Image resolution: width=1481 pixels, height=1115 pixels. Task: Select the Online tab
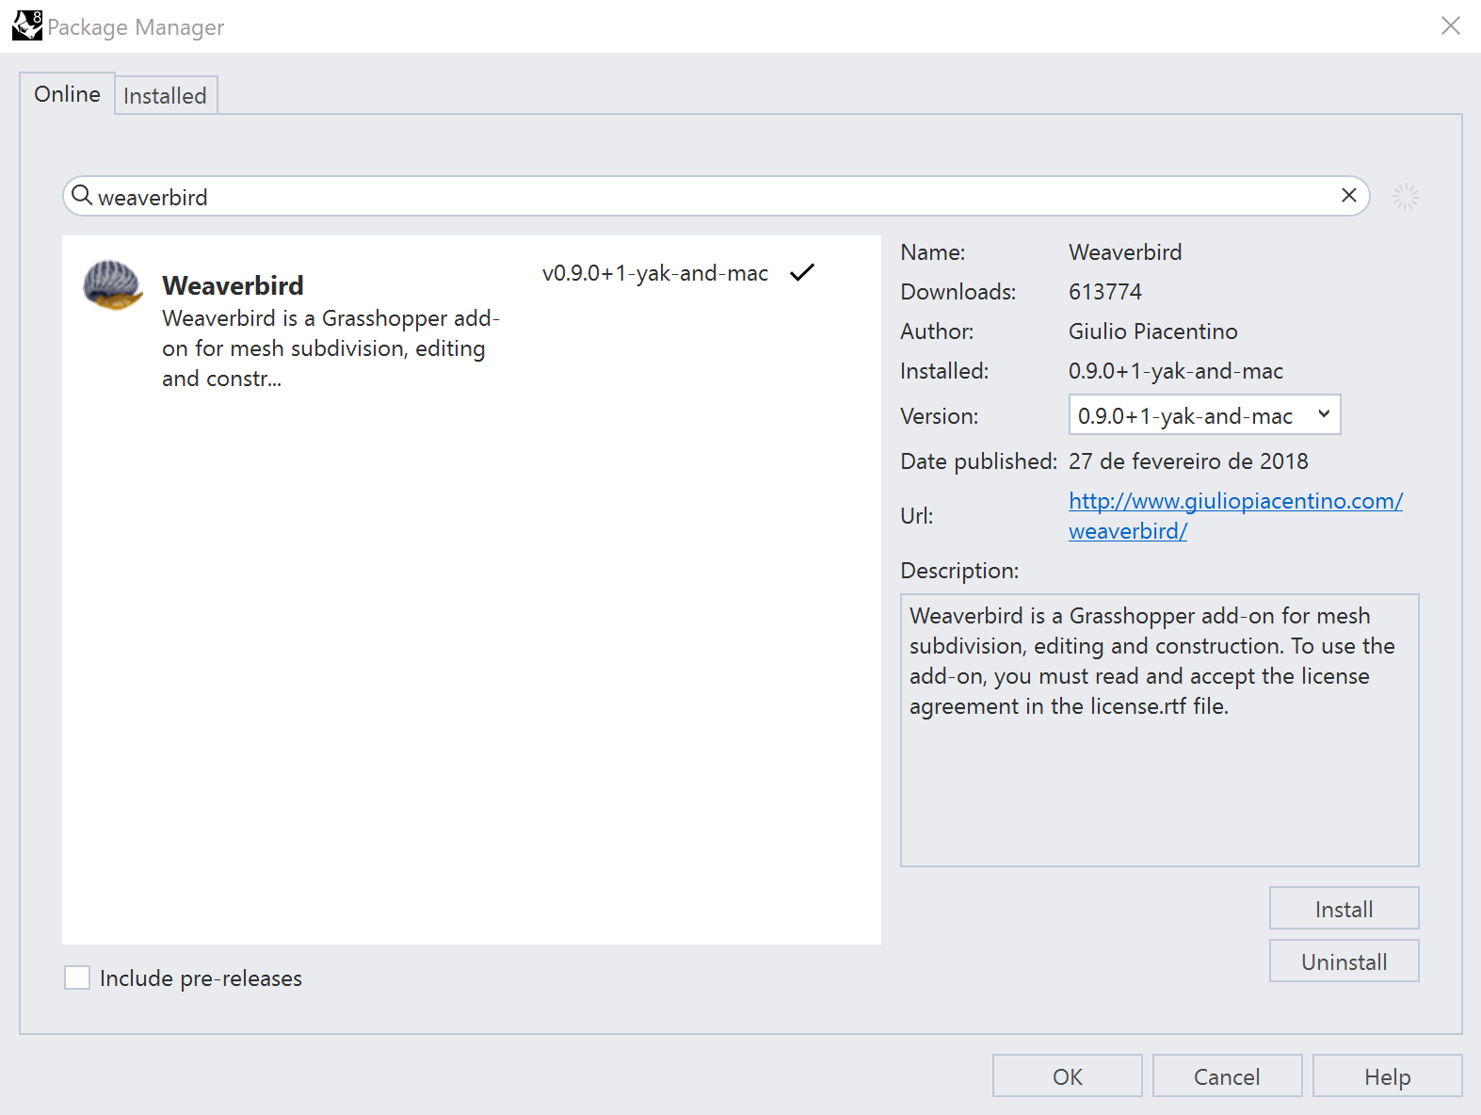(67, 94)
